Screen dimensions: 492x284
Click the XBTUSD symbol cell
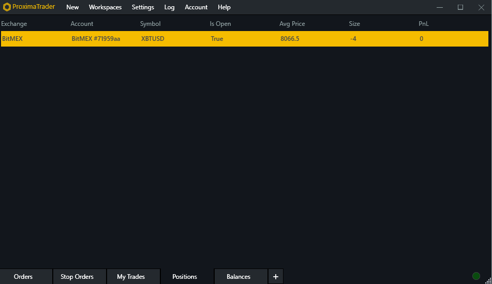click(x=153, y=39)
